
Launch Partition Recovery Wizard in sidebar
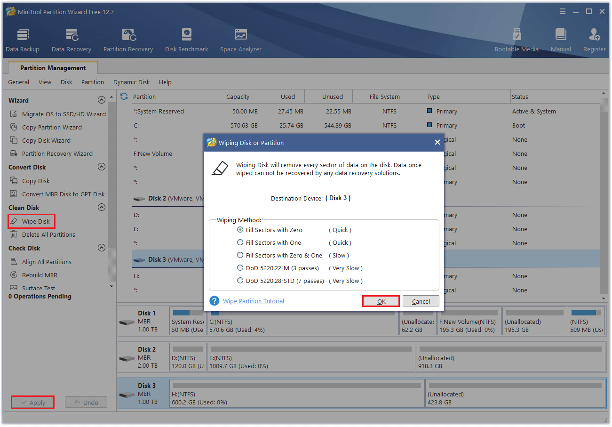click(x=52, y=153)
